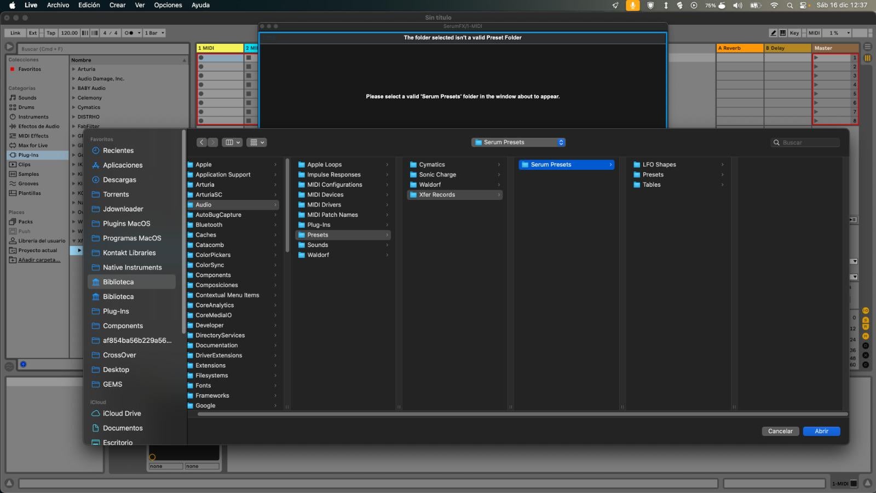Image resolution: width=876 pixels, height=493 pixels.
Task: Go back in the file dialog
Action: [x=201, y=142]
